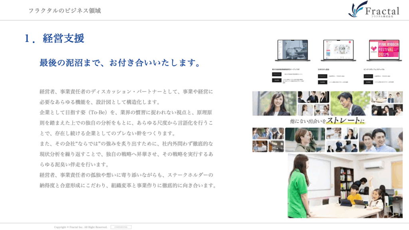
Task: Click the leftmost laptop mockup image
Action: pos(291,50)
